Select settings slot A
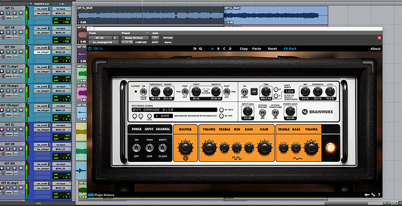 [x=212, y=49]
